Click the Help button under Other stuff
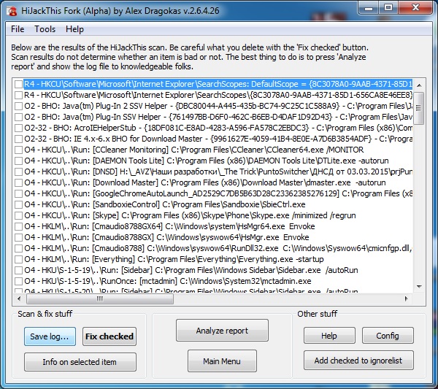 [329, 336]
